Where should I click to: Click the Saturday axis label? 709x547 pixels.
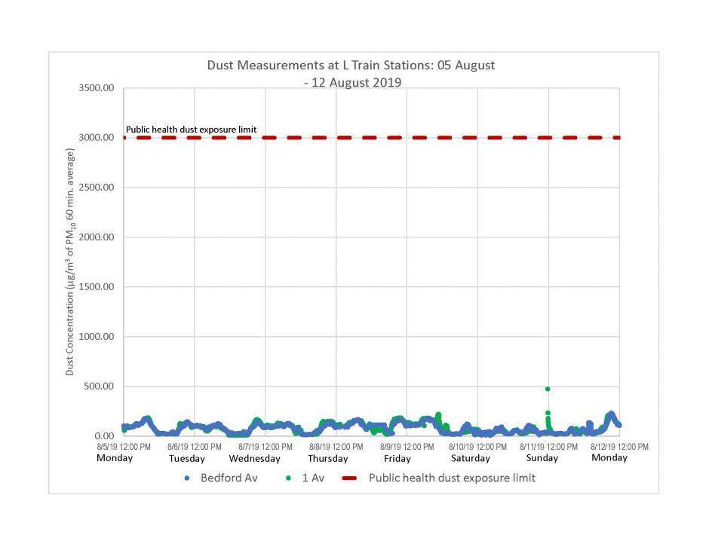coord(469,457)
